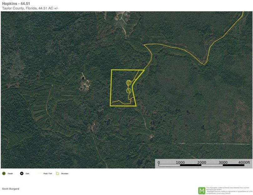Click the Boundary legend text label
This screenshot has width=253, height=195.
[65, 173]
